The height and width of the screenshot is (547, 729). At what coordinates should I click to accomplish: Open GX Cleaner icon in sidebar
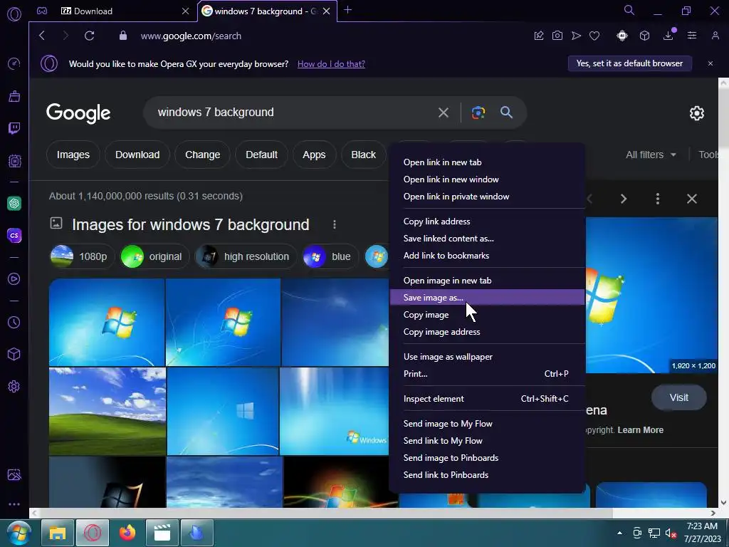click(x=14, y=96)
